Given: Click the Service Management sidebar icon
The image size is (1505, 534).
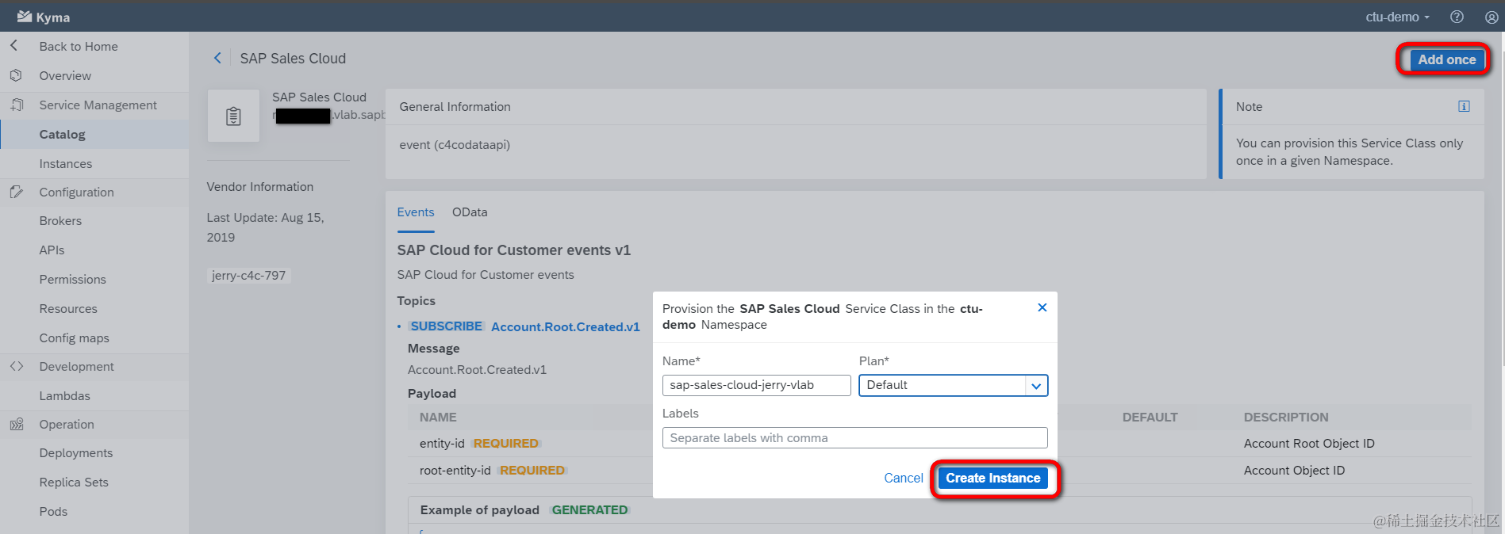Looking at the screenshot, I should tap(17, 105).
